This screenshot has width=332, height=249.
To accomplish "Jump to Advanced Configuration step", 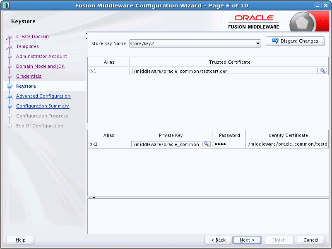I will tap(43, 96).
